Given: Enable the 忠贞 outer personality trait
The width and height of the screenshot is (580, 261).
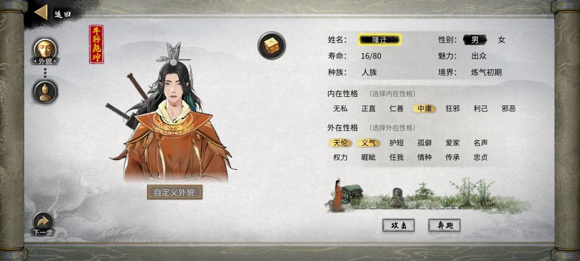Looking at the screenshot, I should [480, 157].
